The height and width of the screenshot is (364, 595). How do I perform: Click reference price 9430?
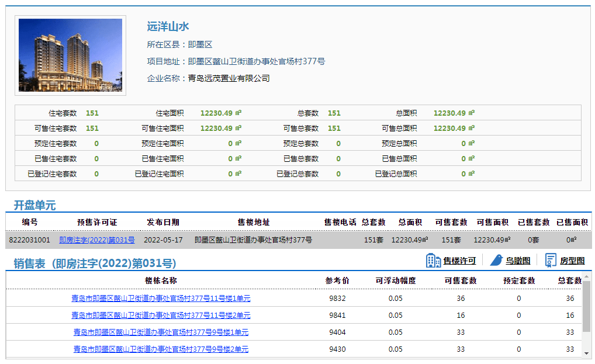[x=337, y=349]
